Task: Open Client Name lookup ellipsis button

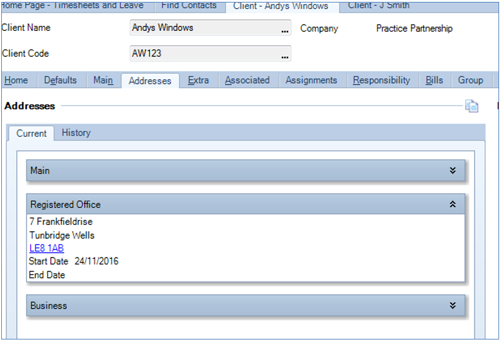Action: point(285,31)
